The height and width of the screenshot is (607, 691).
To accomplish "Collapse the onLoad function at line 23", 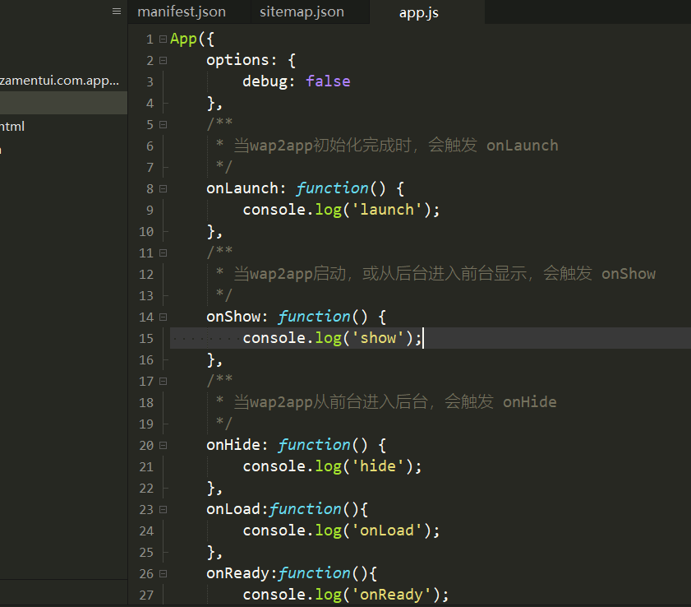I will 163,510.
